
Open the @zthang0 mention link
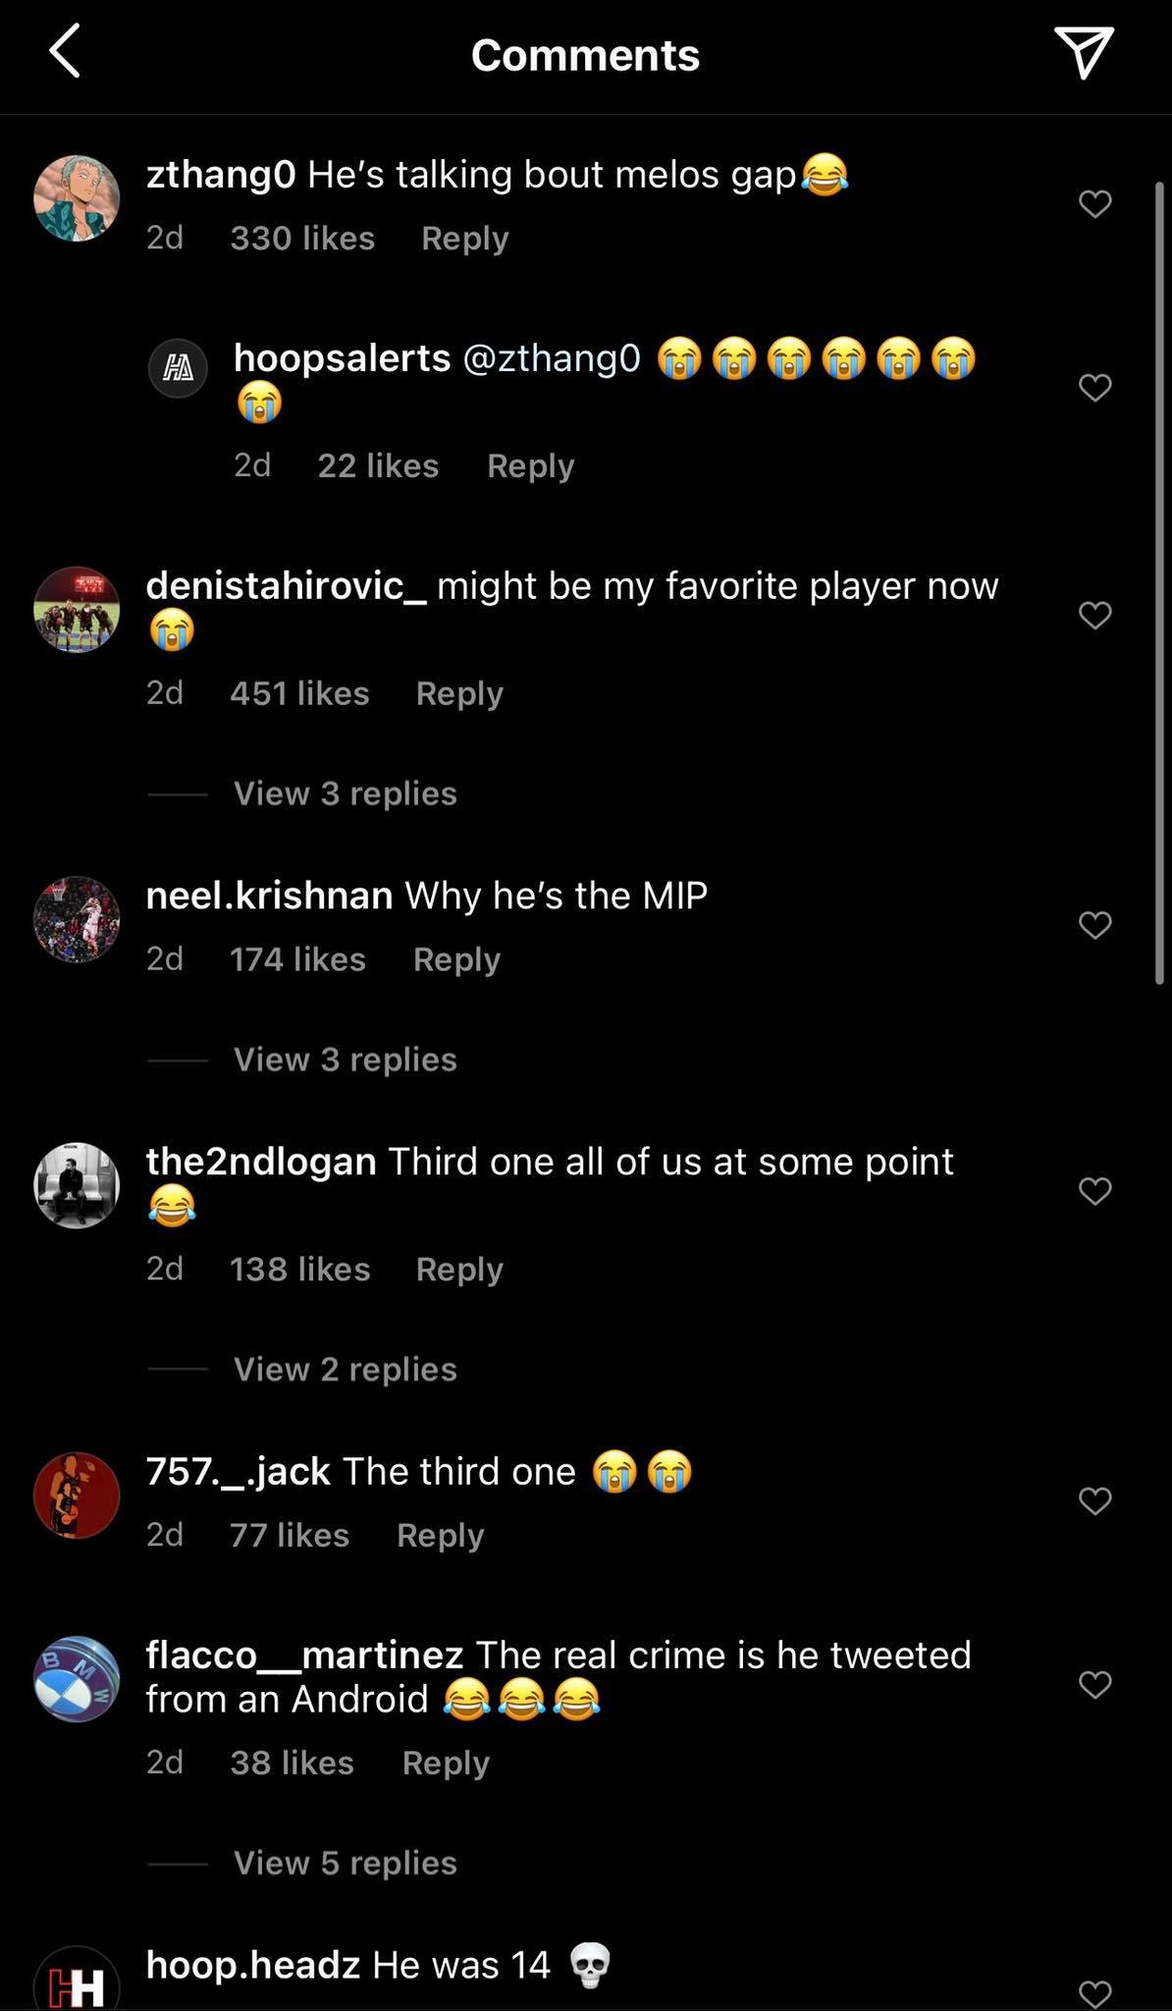coord(551,358)
